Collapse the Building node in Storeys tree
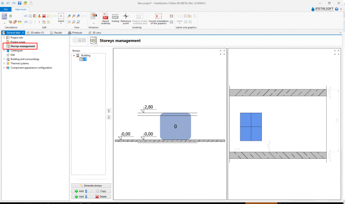Viewport: 345px width, 204px height. pyautogui.click(x=74, y=56)
